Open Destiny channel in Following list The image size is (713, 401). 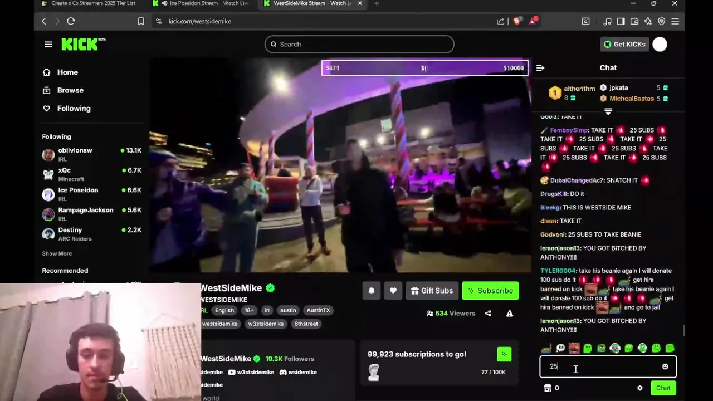coord(92,234)
